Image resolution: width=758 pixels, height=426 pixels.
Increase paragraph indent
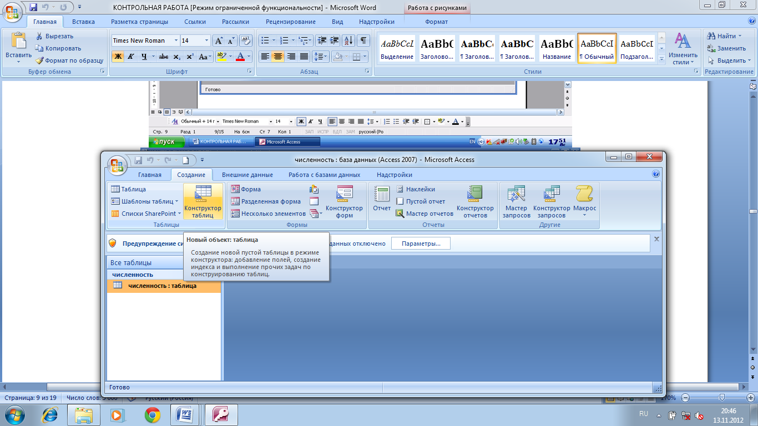click(335, 40)
